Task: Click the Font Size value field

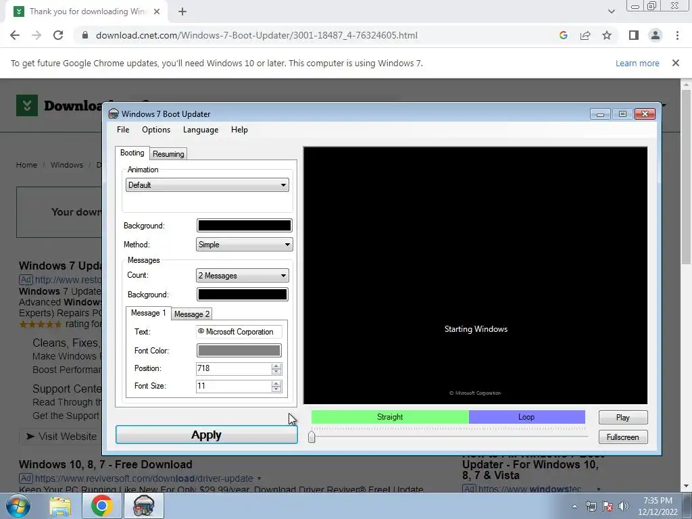Action: click(233, 386)
